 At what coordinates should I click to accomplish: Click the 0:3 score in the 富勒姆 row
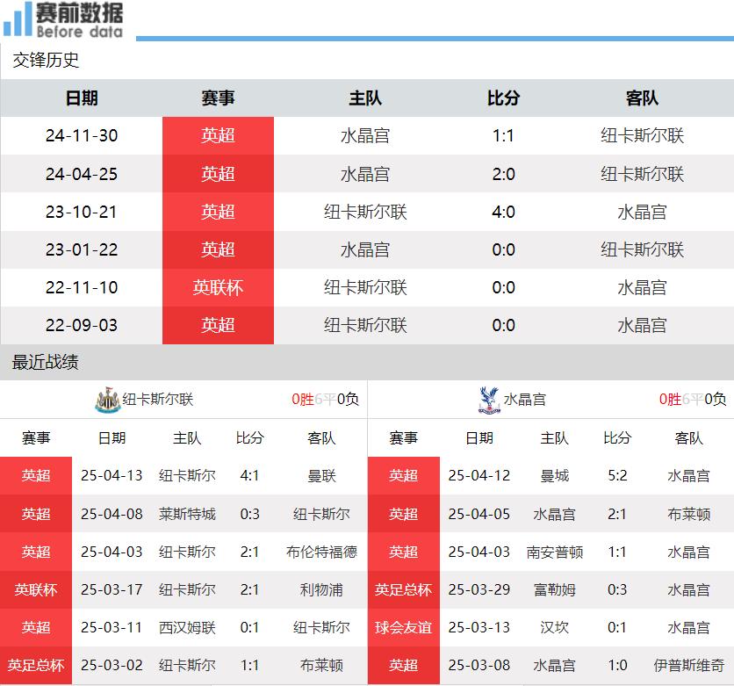pyautogui.click(x=617, y=589)
